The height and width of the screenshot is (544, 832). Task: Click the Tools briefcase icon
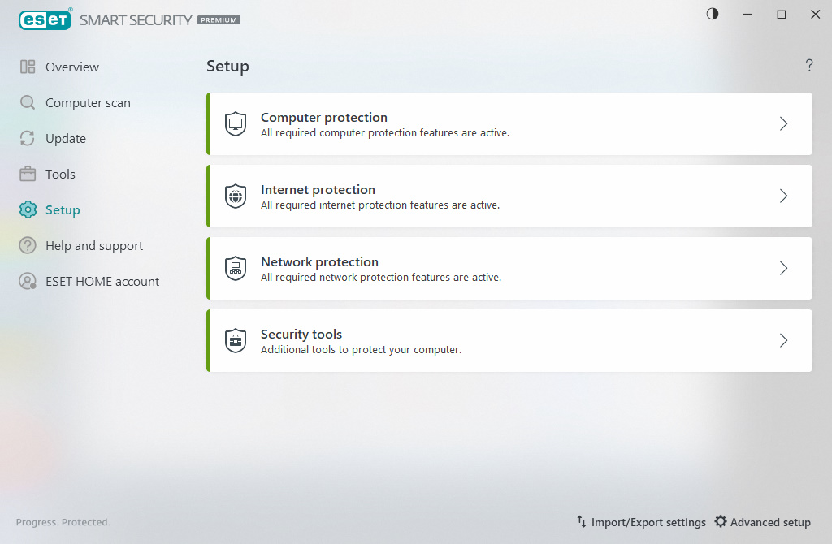pyautogui.click(x=28, y=174)
